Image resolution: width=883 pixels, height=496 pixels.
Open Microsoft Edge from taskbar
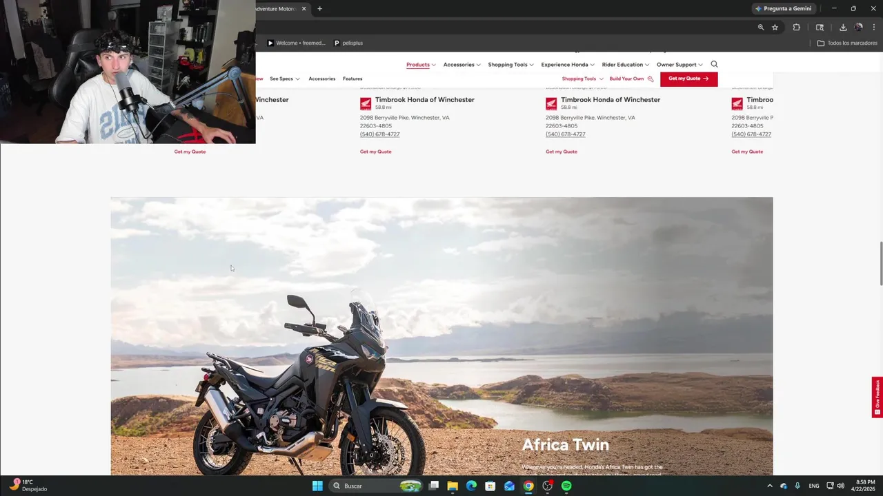coord(471,486)
